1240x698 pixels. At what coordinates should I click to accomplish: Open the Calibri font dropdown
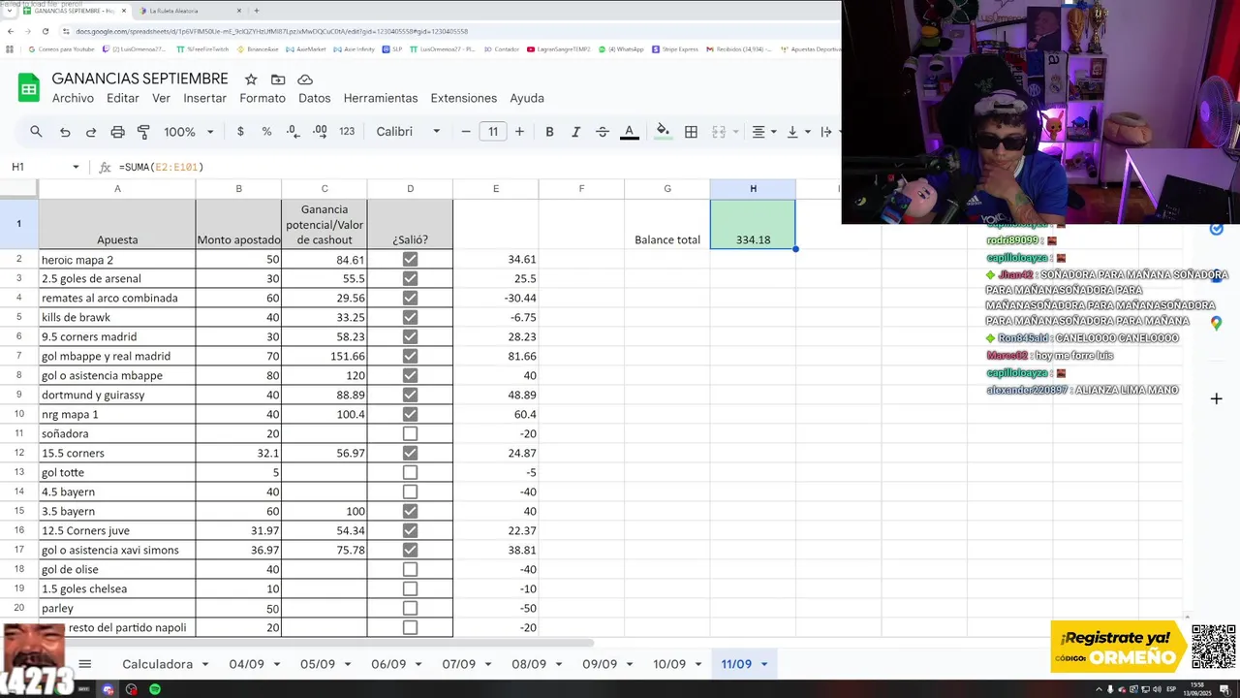[408, 132]
